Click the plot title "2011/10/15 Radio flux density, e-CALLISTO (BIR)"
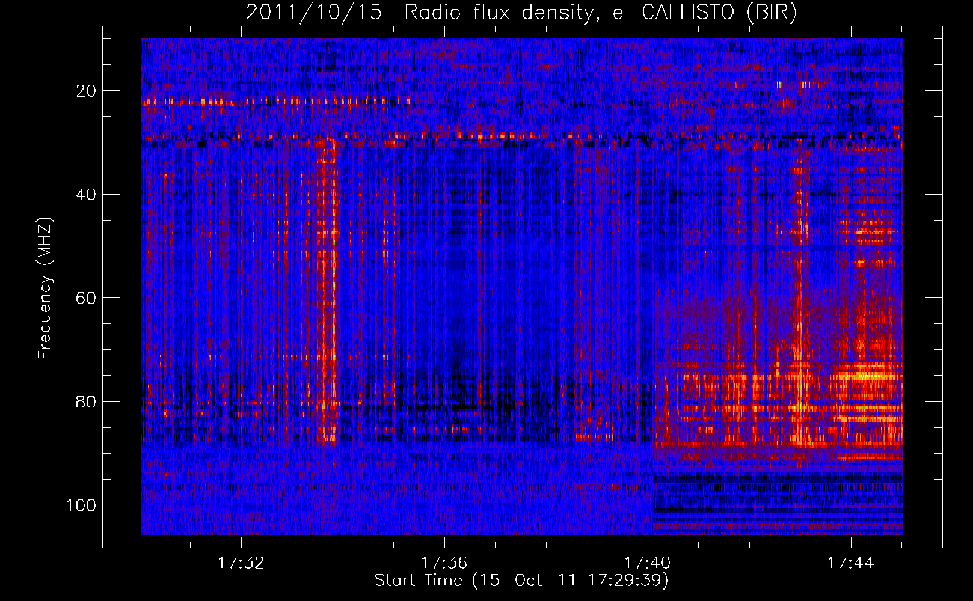This screenshot has width=973, height=601. tap(521, 12)
